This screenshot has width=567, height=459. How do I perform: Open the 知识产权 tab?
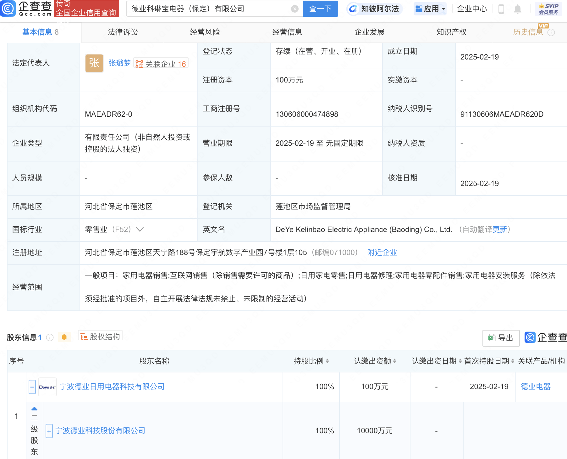(451, 32)
